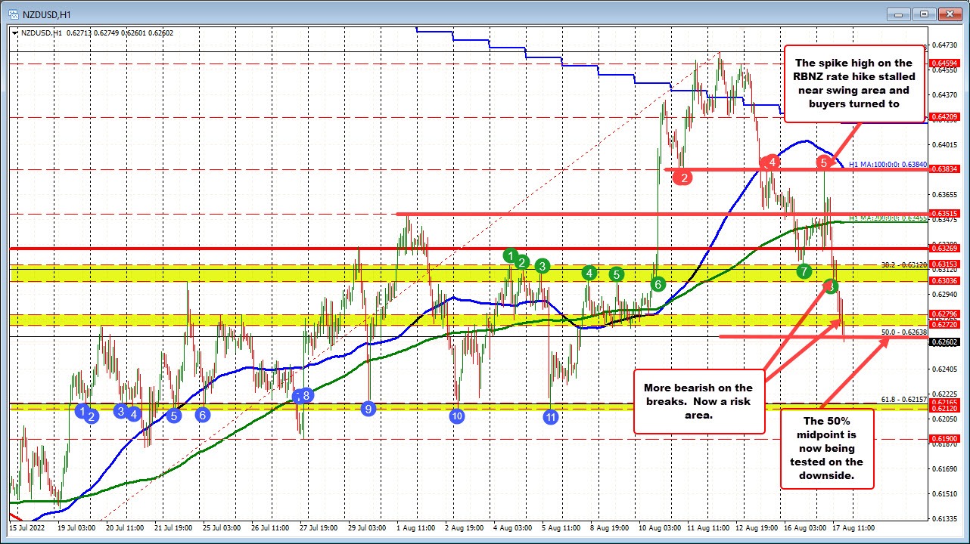Close the NZDUSD,H1 chart window

coord(949,13)
